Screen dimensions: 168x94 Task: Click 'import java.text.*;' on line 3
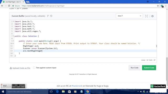coord(24,26)
